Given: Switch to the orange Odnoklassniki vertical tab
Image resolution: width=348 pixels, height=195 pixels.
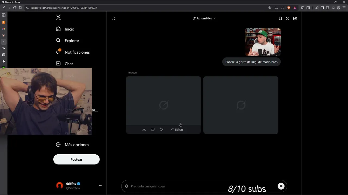Looking at the screenshot, I should [x=4, y=22].
